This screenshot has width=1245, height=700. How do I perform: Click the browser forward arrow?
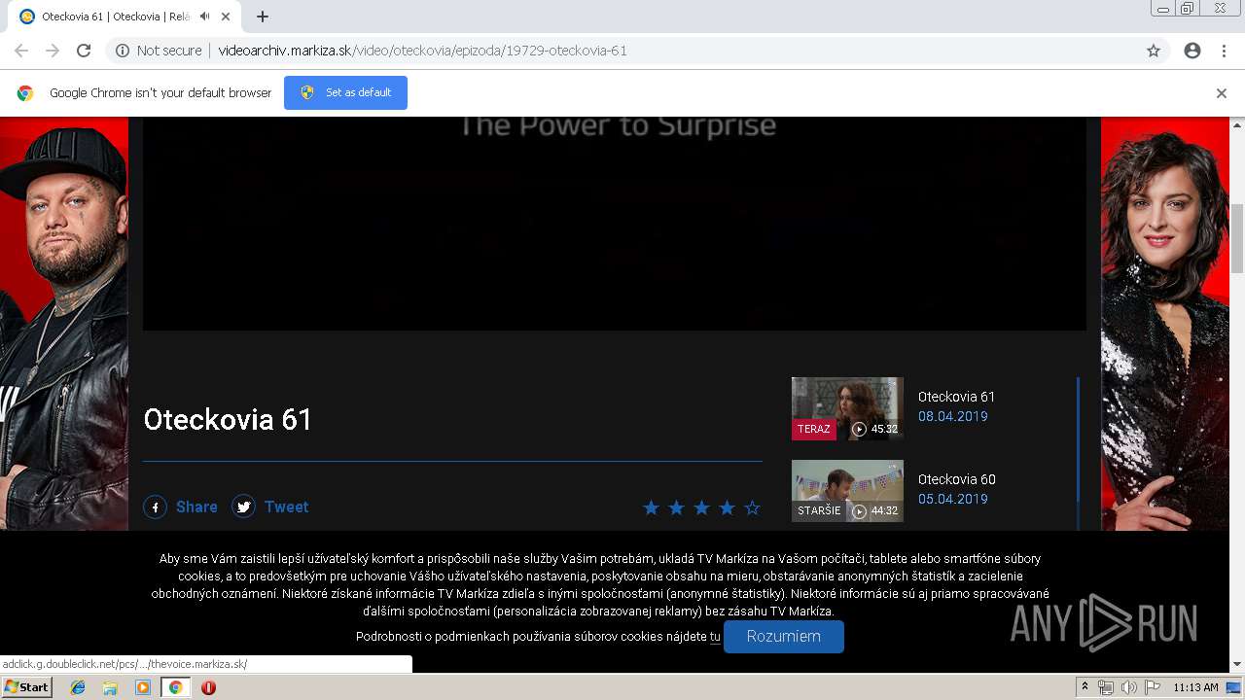[53, 51]
